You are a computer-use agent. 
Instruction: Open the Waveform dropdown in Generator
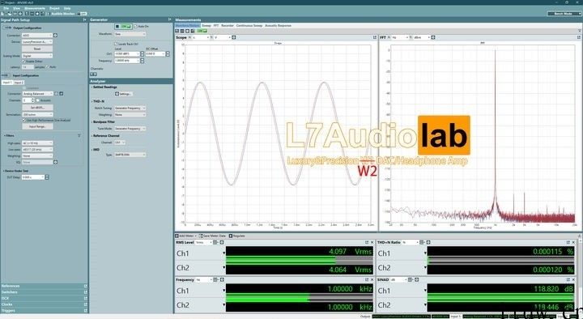(x=130, y=34)
